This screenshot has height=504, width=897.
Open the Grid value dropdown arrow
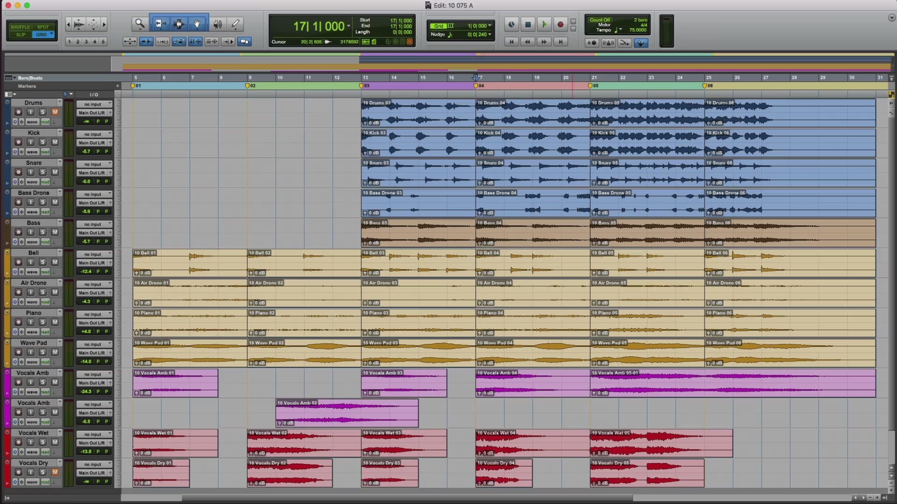click(490, 26)
